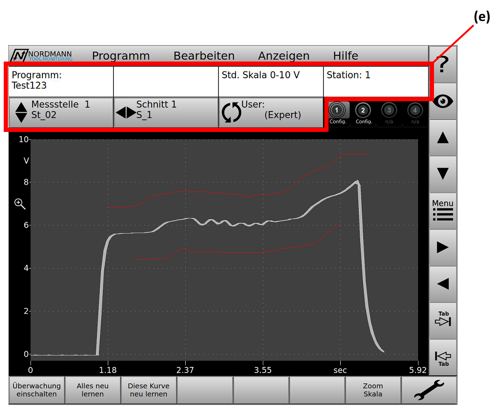Click Alles neu lernen button
Screen dimensions: 497x407
93,390
